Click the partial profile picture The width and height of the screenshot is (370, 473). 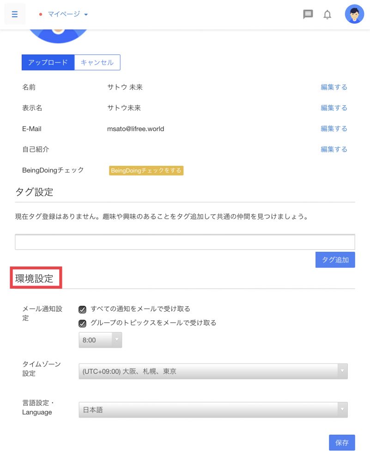(58, 36)
